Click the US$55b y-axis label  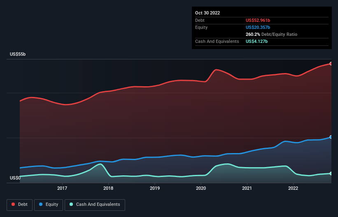coord(18,54)
